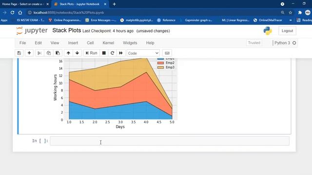The image size is (312, 175).
Task: Open the Widgets menu
Action: pyautogui.click(x=130, y=43)
